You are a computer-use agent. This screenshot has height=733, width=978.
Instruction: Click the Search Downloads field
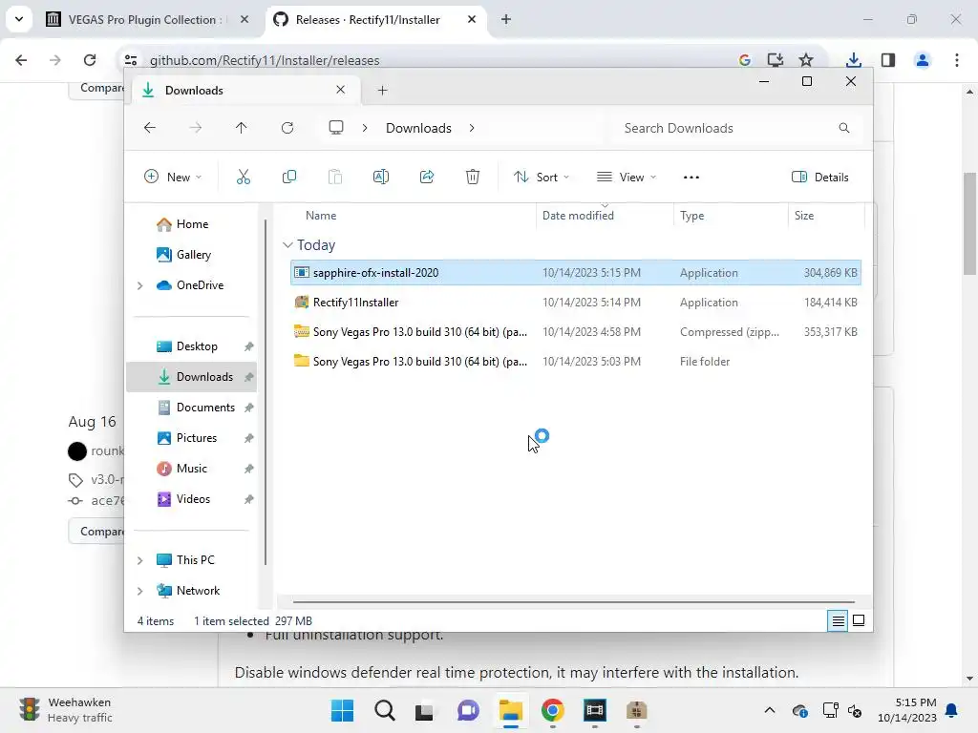(x=736, y=128)
